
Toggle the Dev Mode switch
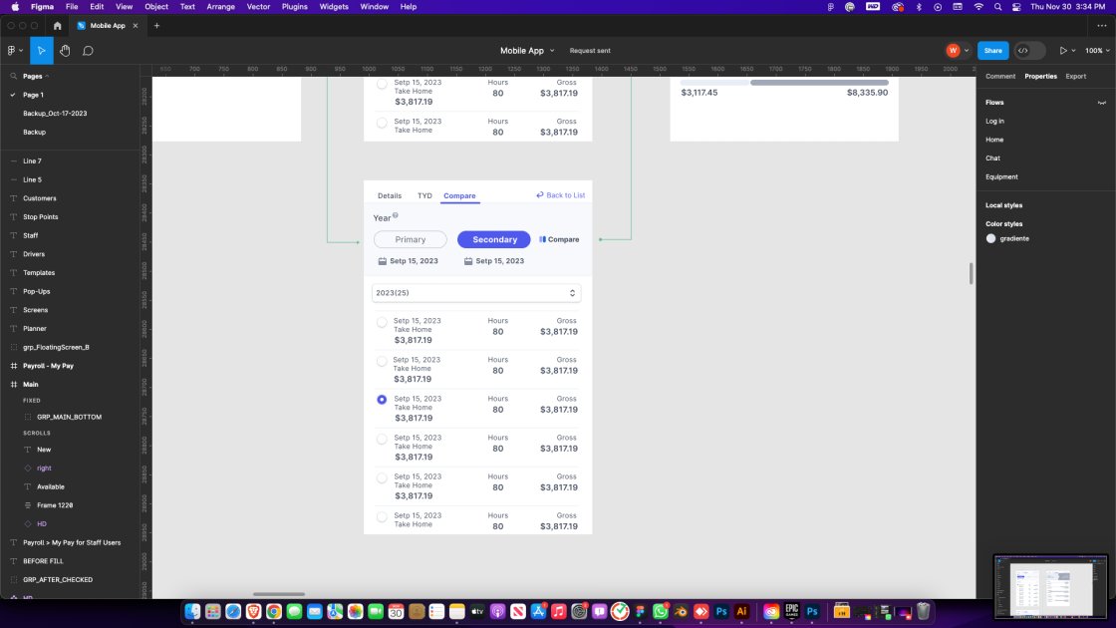[x=1029, y=51]
